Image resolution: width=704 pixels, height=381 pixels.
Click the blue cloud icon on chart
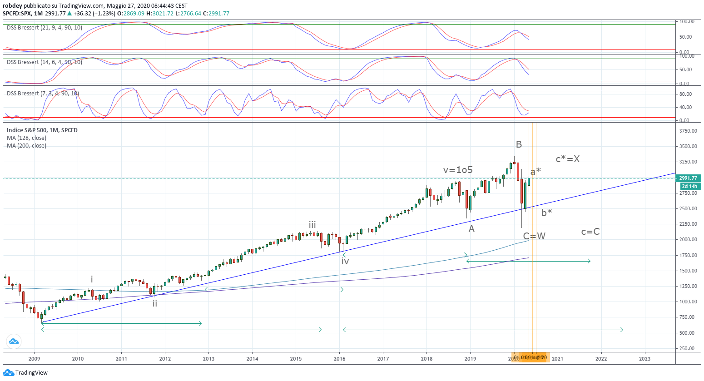click(x=14, y=341)
